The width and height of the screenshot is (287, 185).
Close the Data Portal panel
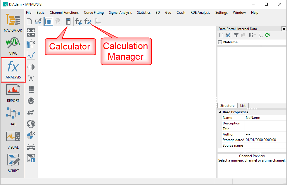tap(284, 29)
